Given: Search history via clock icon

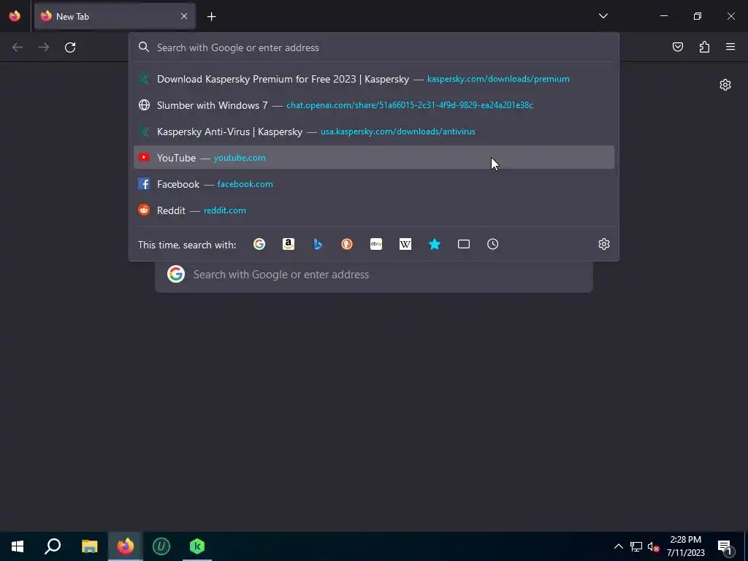Looking at the screenshot, I should tap(493, 244).
